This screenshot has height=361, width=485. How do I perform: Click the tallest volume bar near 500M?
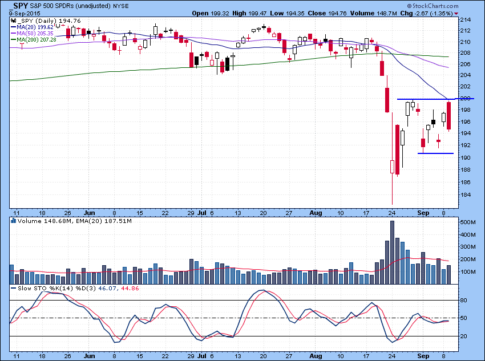[x=392, y=252]
